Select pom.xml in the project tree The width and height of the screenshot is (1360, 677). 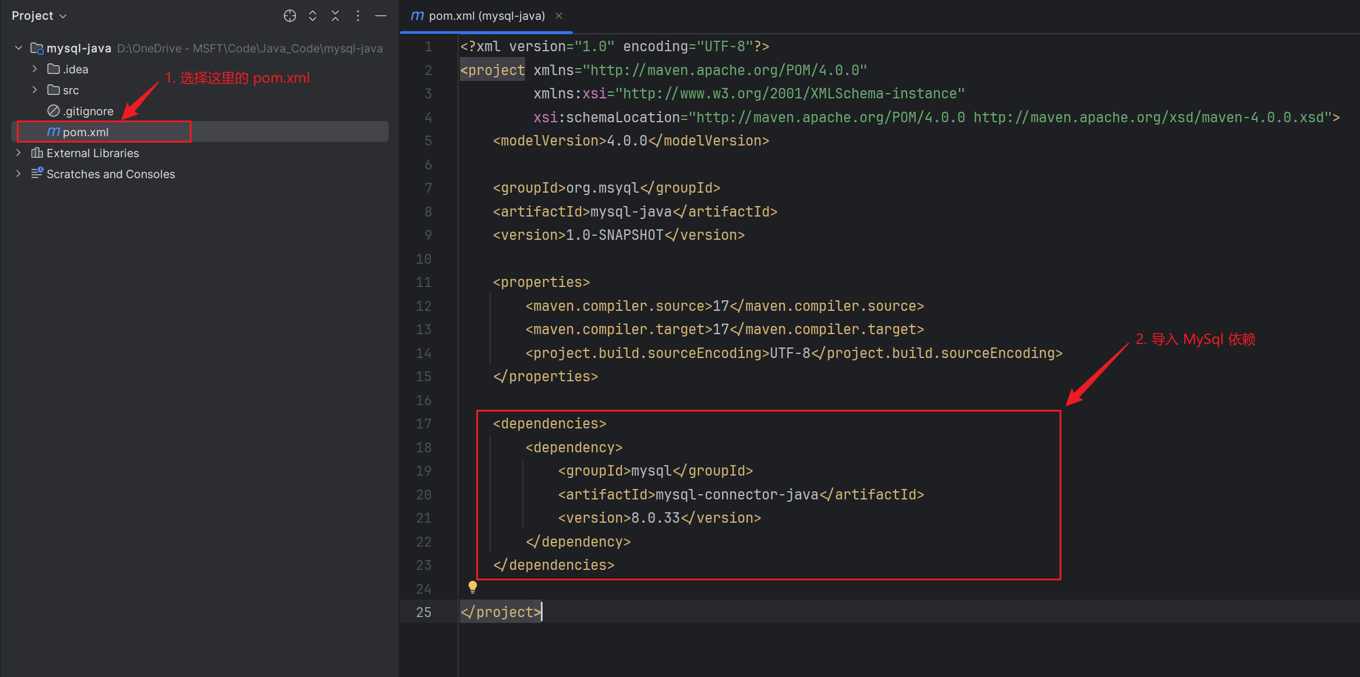(x=200, y=132)
